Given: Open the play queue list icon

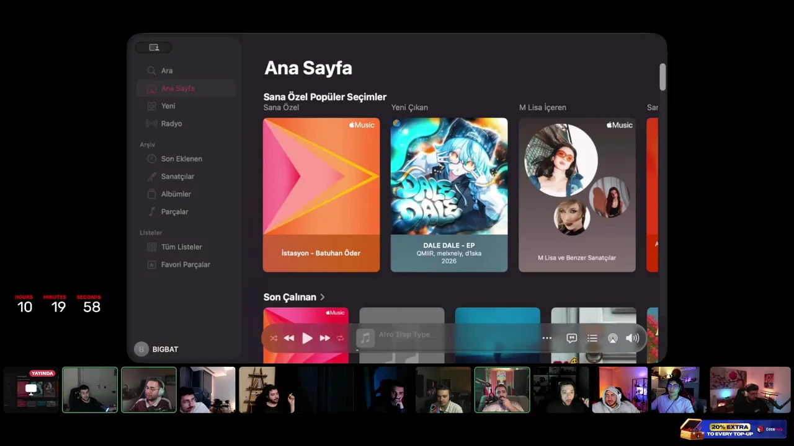Looking at the screenshot, I should pyautogui.click(x=592, y=338).
